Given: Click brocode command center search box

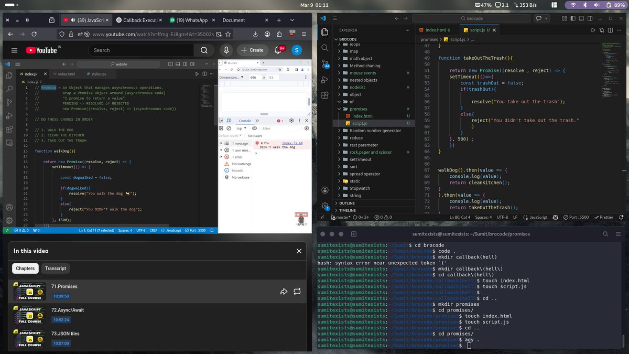Looking at the screenshot, I should (x=471, y=18).
